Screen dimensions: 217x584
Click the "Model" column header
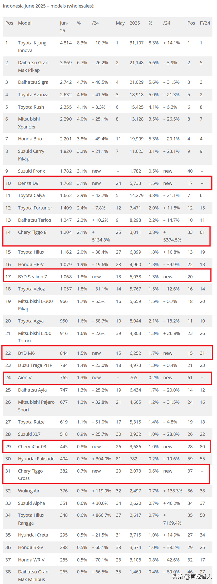tap(24, 23)
